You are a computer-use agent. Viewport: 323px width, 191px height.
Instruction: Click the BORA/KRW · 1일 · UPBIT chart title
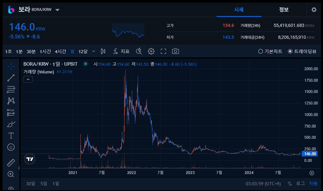coord(51,64)
